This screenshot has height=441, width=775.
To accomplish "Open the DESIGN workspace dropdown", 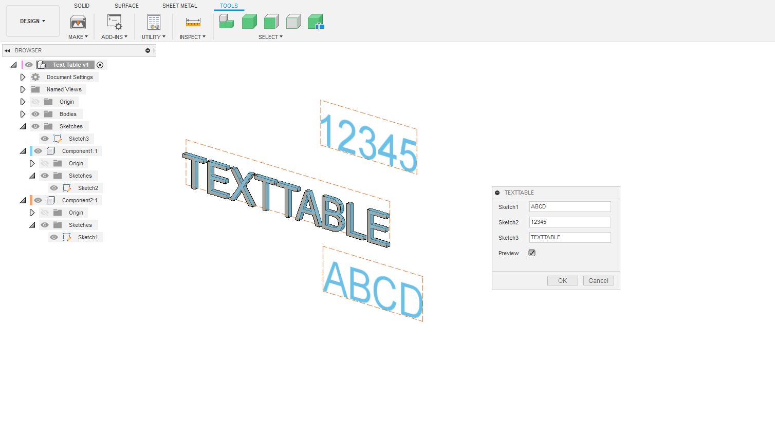I will 33,21.
